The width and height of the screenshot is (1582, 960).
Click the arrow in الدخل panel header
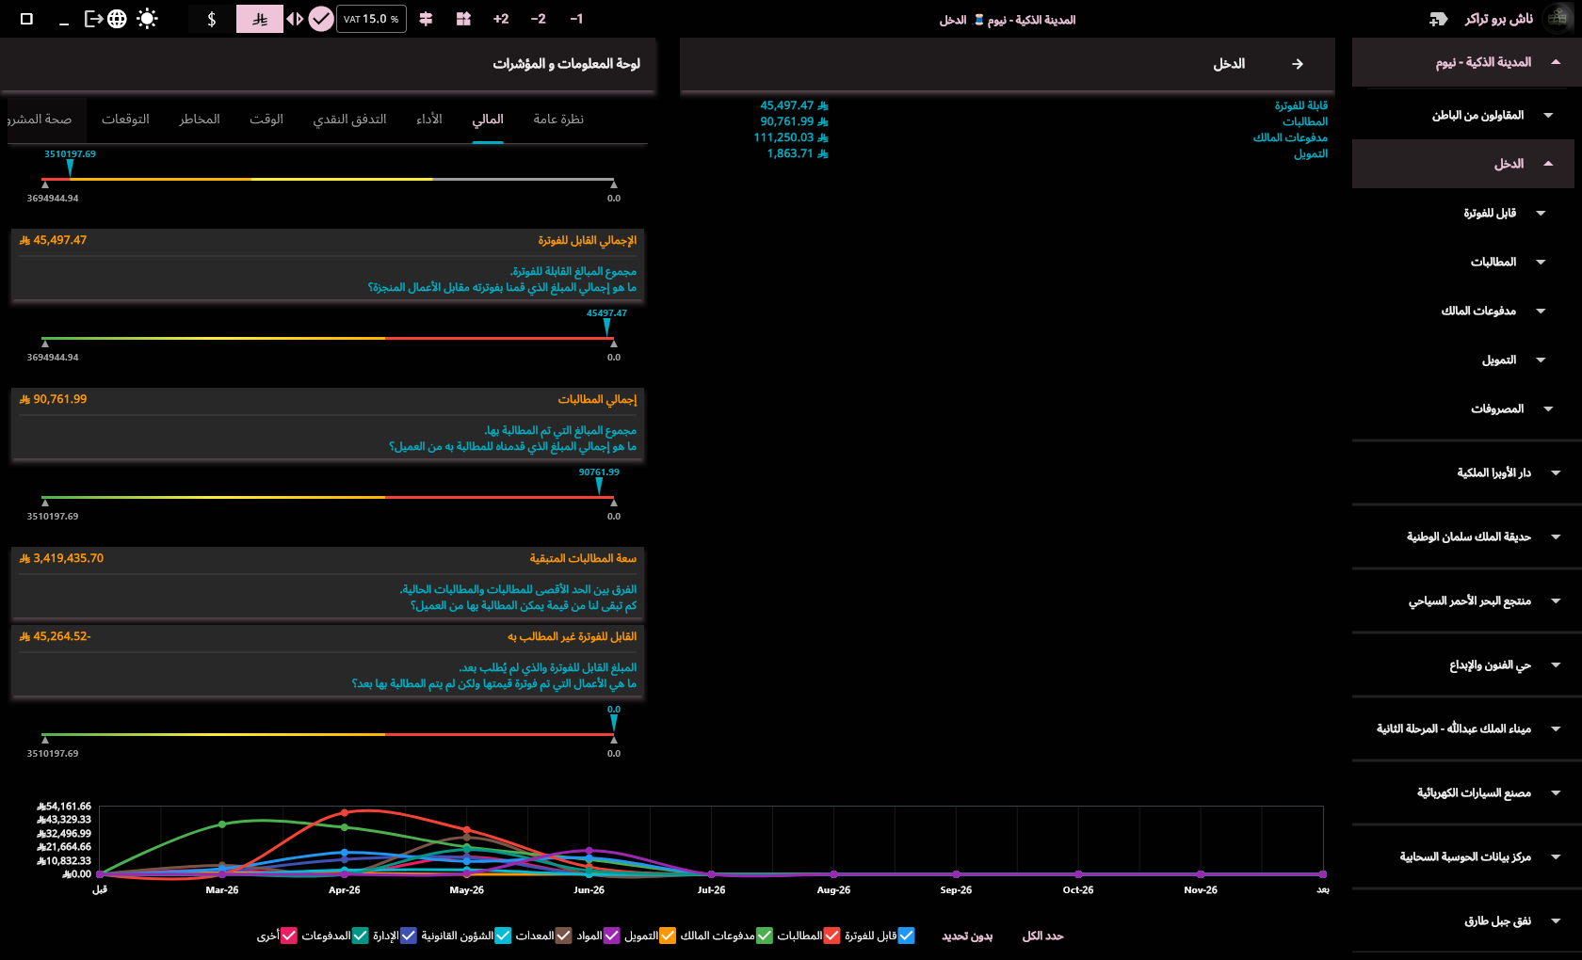(x=1298, y=64)
